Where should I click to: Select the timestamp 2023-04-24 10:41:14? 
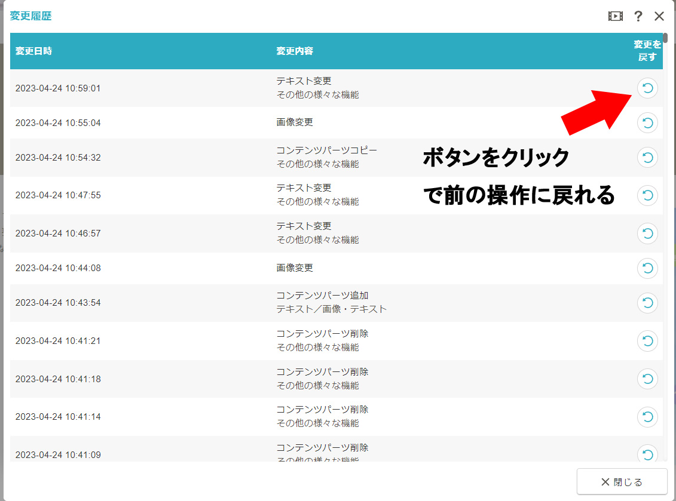tap(58, 417)
